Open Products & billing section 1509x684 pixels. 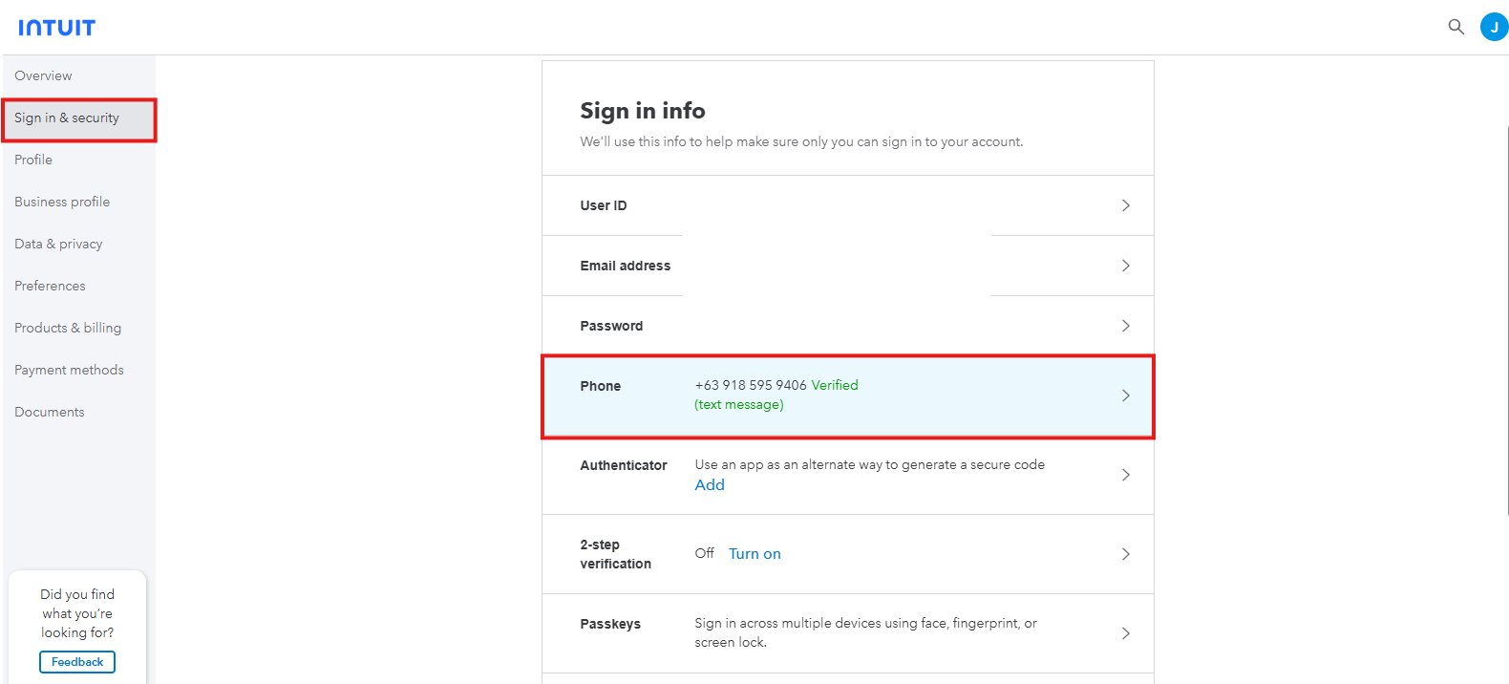[68, 329]
